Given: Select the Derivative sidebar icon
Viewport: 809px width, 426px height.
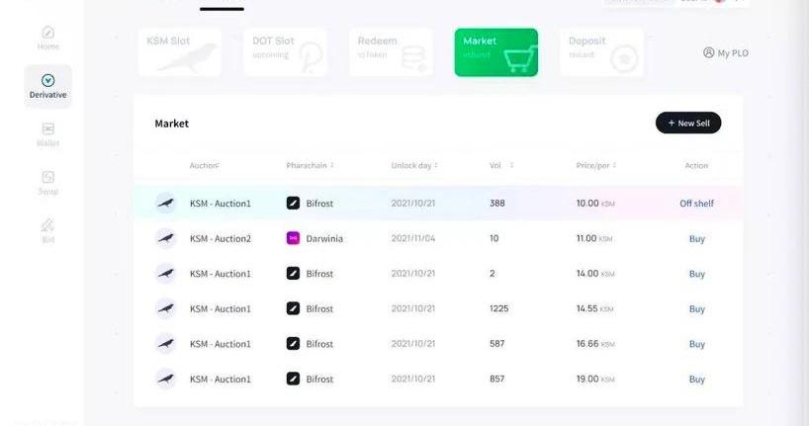Looking at the screenshot, I should 48,80.
